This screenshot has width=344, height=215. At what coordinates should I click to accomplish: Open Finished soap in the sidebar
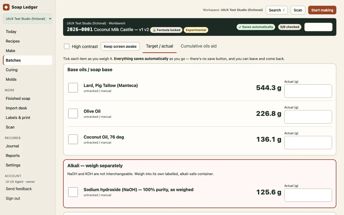tap(28, 99)
